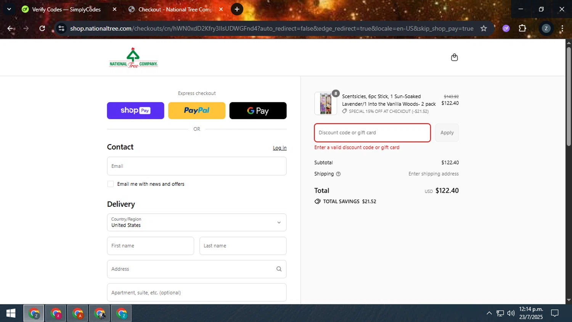The width and height of the screenshot is (572, 322).
Task: Click the shipping help question mark icon
Action: [x=338, y=174]
